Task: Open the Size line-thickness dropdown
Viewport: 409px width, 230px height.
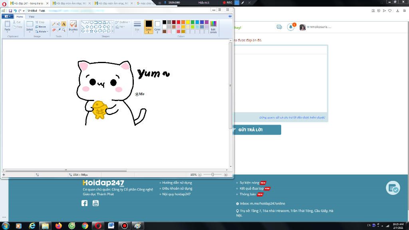Action: pos(137,27)
